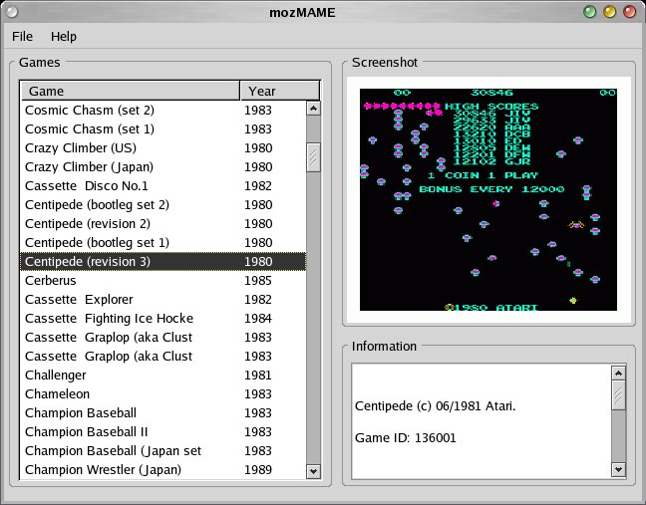
Task: Click the yellow window button
Action: pos(609,12)
